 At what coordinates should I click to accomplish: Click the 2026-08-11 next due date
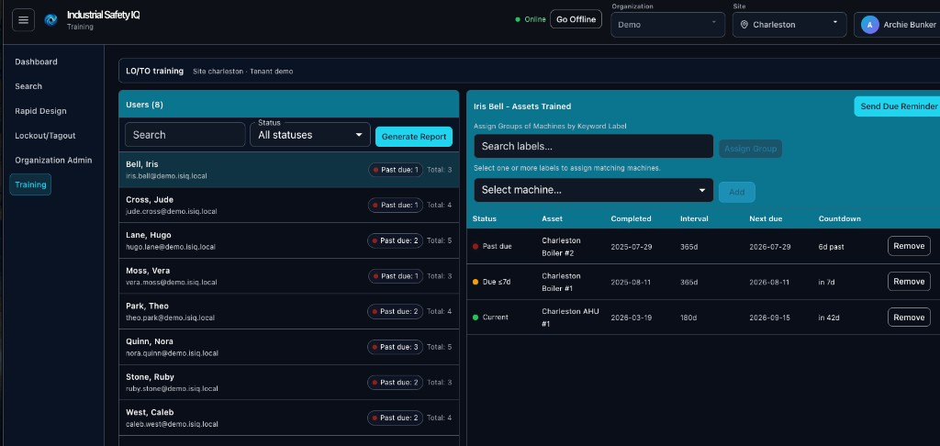[x=769, y=282]
